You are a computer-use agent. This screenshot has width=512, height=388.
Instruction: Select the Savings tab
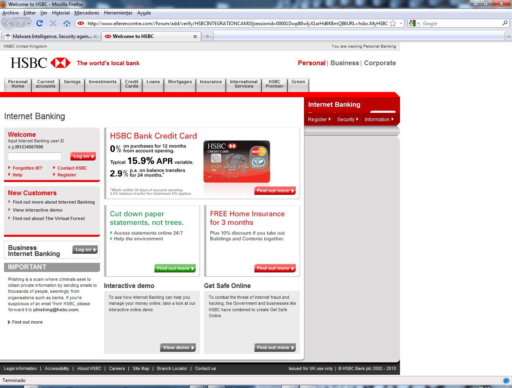[72, 85]
